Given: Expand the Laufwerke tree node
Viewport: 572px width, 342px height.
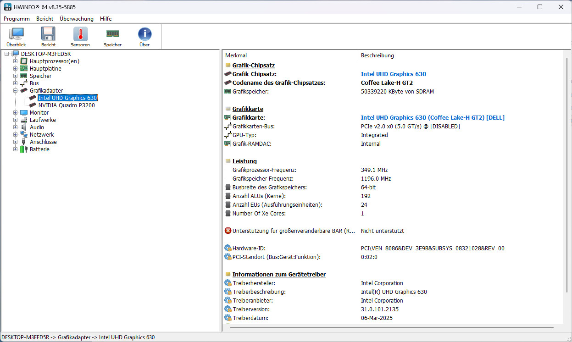Looking at the screenshot, I should (16, 120).
